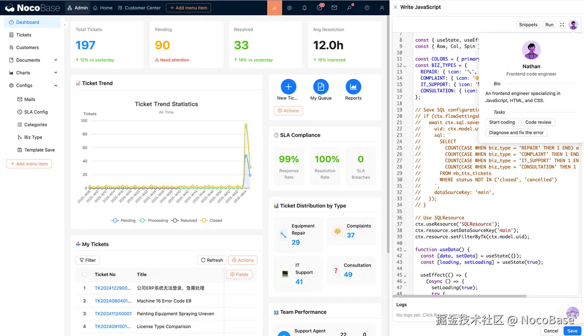Open workflow tasks icon with red badge
The image size is (584, 336).
(320, 8)
